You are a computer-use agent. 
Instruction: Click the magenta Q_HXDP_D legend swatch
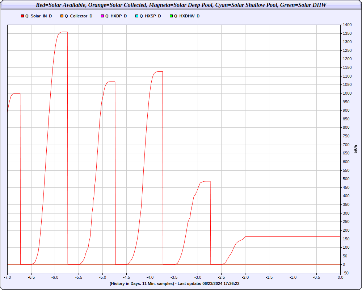pos(102,16)
